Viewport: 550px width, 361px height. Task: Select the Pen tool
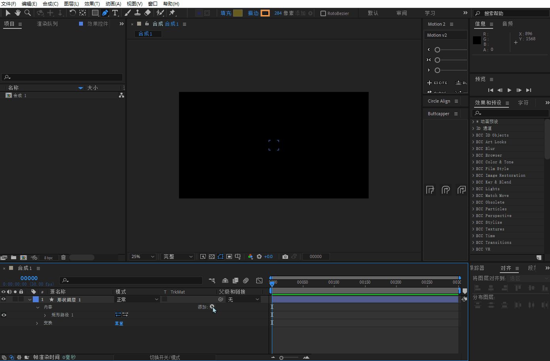(105, 13)
